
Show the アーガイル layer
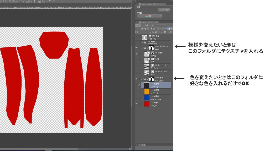pyautogui.click(x=137, y=66)
